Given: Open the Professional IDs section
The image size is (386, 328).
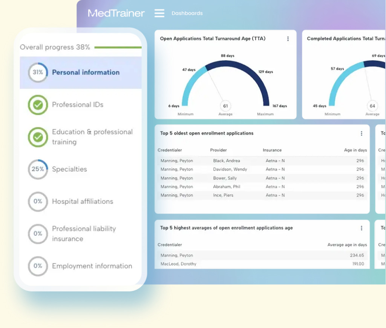Looking at the screenshot, I should (x=78, y=105).
